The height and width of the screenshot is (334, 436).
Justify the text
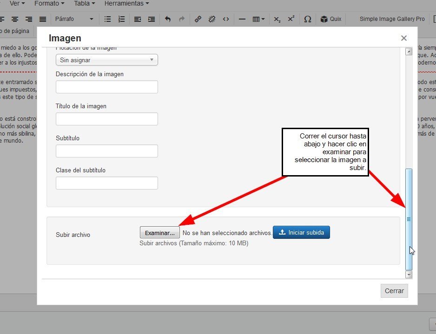(x=43, y=19)
